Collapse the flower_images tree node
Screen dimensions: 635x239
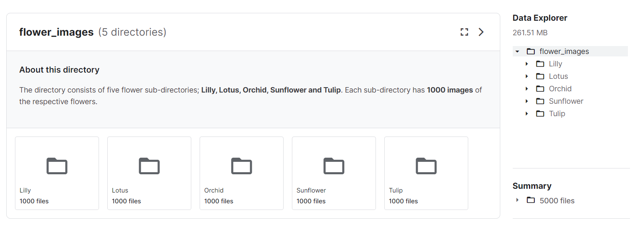[517, 51]
